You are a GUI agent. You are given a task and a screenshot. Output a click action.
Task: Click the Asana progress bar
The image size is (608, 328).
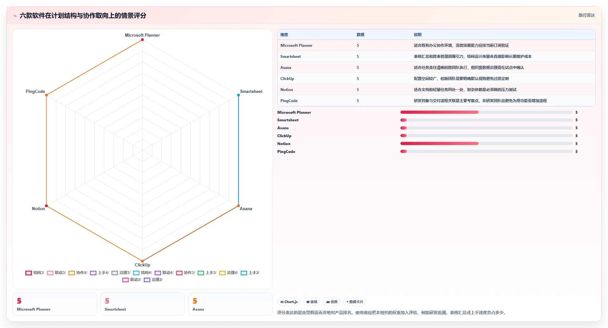coord(486,128)
